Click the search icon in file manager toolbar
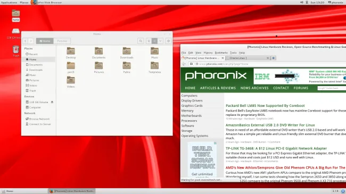 coord(141,41)
